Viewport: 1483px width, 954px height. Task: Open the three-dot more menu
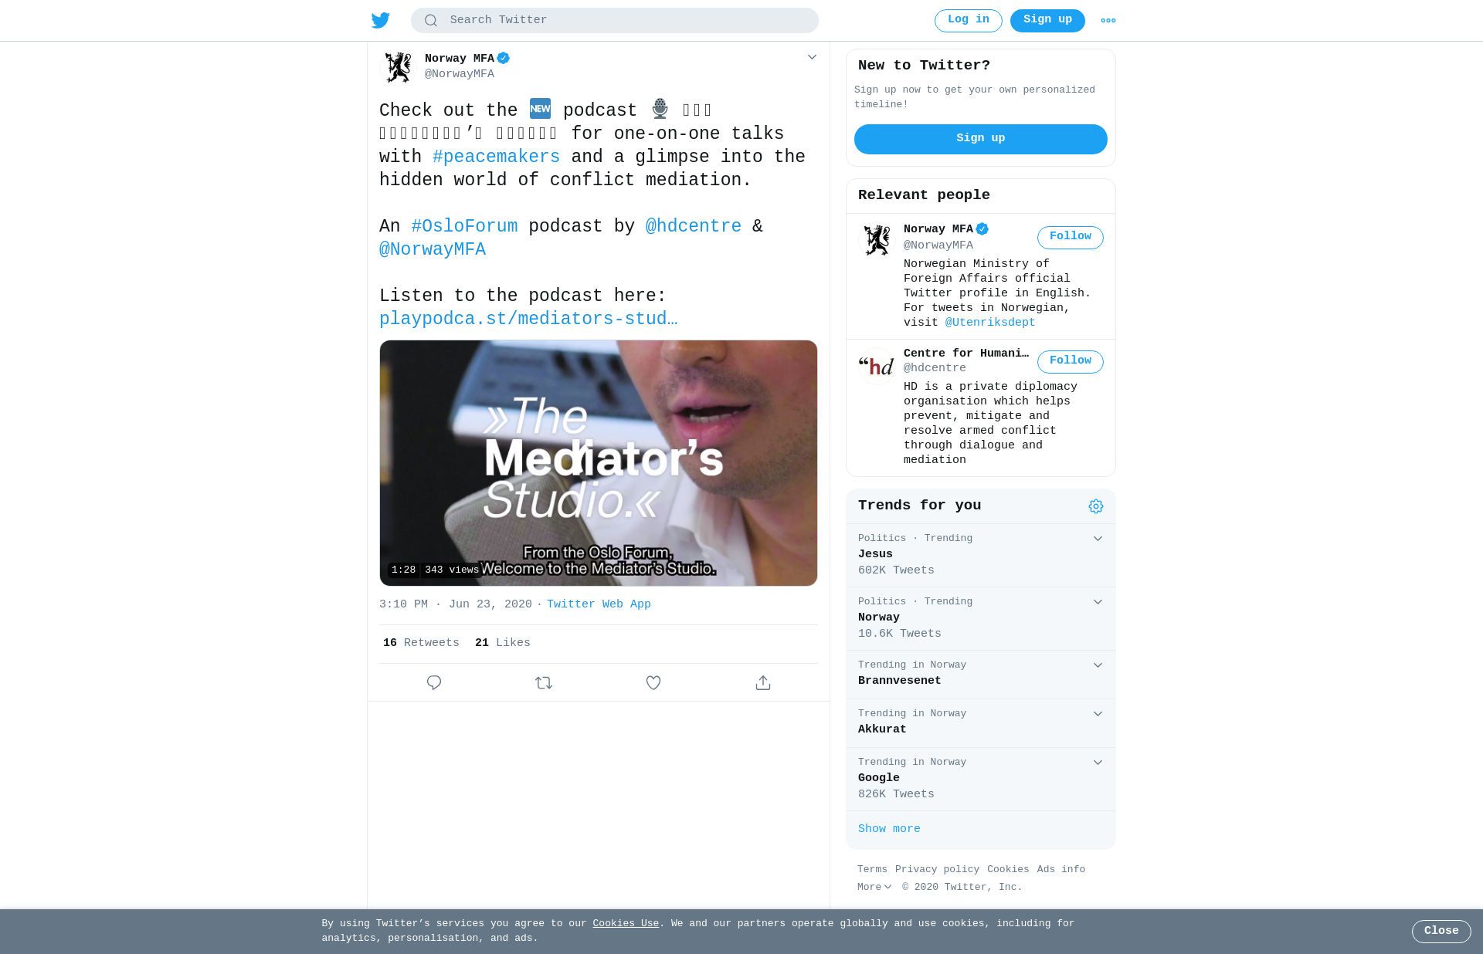pos(1108,21)
